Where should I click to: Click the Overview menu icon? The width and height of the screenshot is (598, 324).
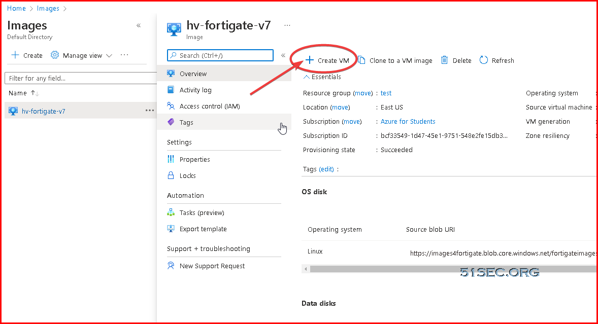pyautogui.click(x=171, y=74)
